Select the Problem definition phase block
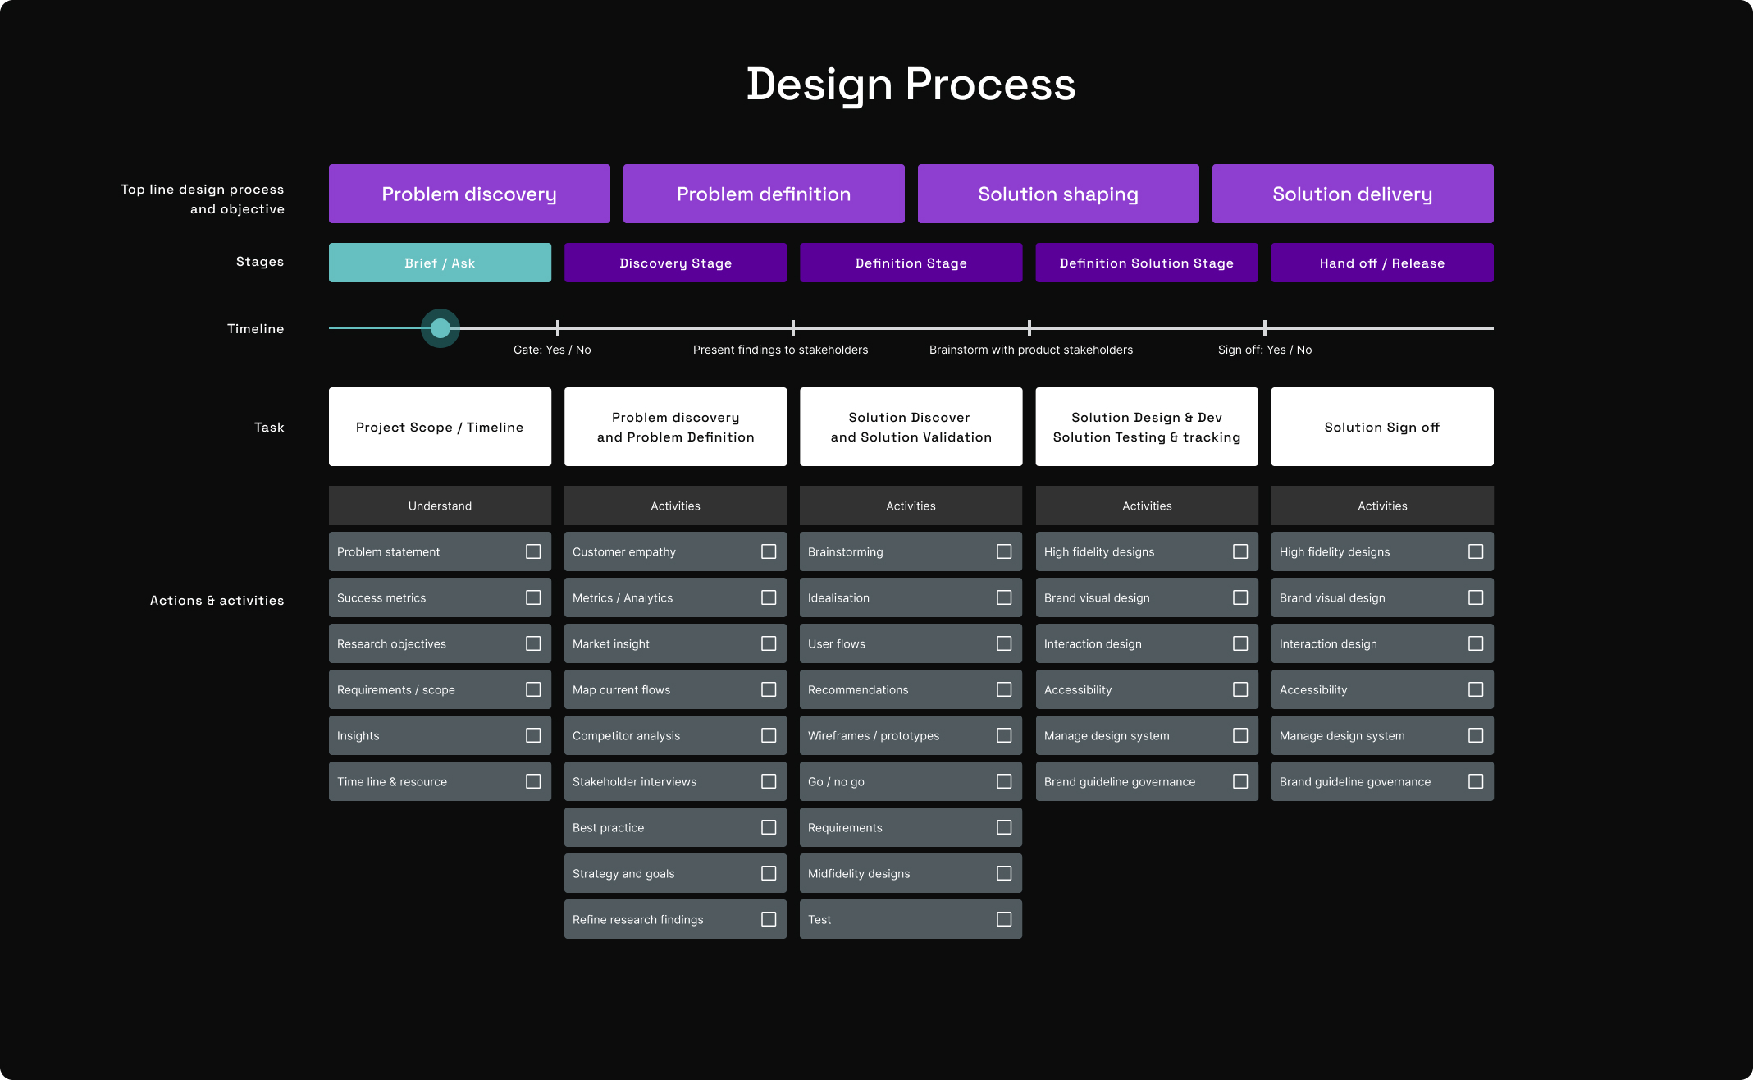The image size is (1753, 1080). coord(764,194)
